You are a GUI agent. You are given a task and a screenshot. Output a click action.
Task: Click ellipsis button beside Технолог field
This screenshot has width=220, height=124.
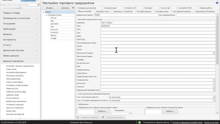pos(214,87)
